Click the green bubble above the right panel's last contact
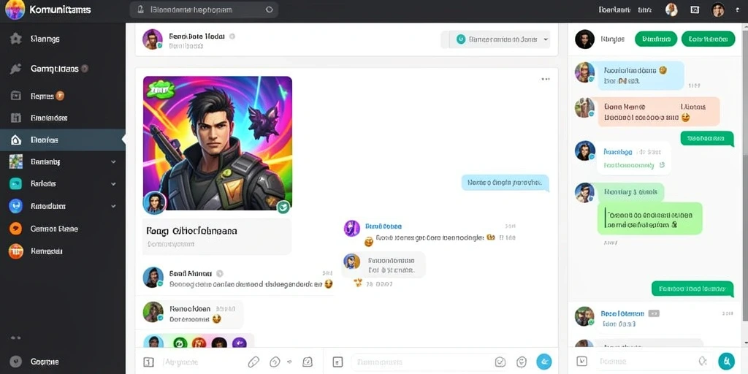Screen dimensions: 748x374 tap(692, 289)
